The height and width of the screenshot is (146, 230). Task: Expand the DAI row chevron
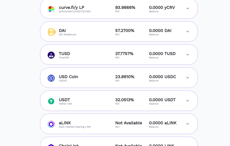188,32
